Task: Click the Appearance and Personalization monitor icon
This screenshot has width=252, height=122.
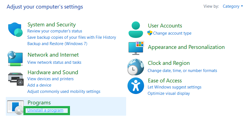Action: 136,48
